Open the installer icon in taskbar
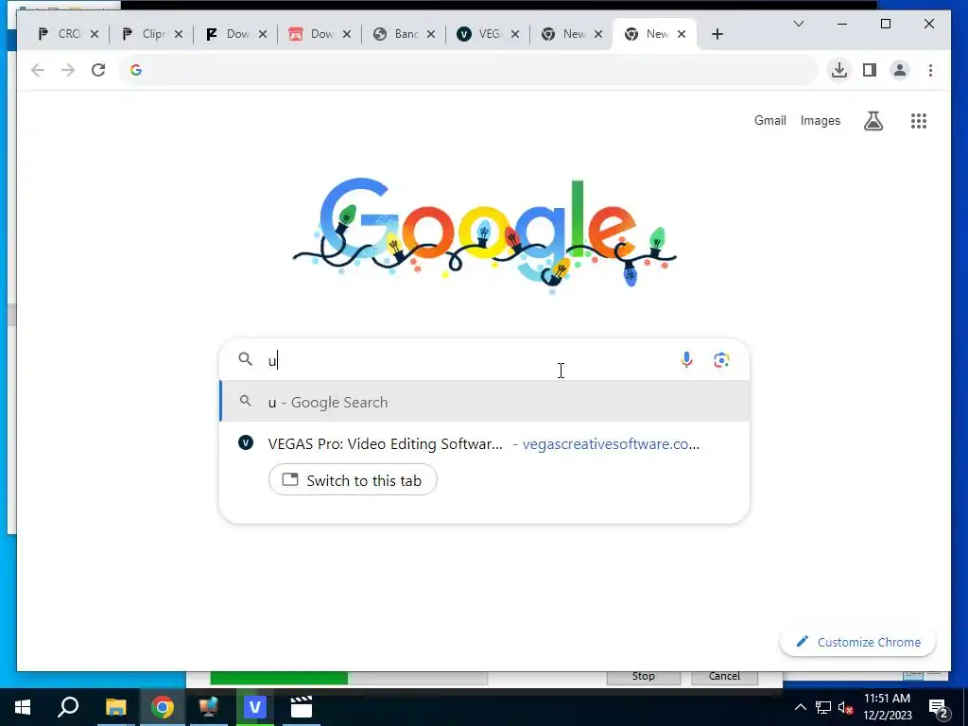Screen dimensions: 968x726 209,707
